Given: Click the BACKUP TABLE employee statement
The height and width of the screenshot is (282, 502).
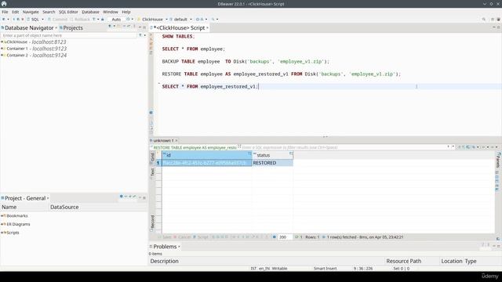Looking at the screenshot, I should click(246, 61).
